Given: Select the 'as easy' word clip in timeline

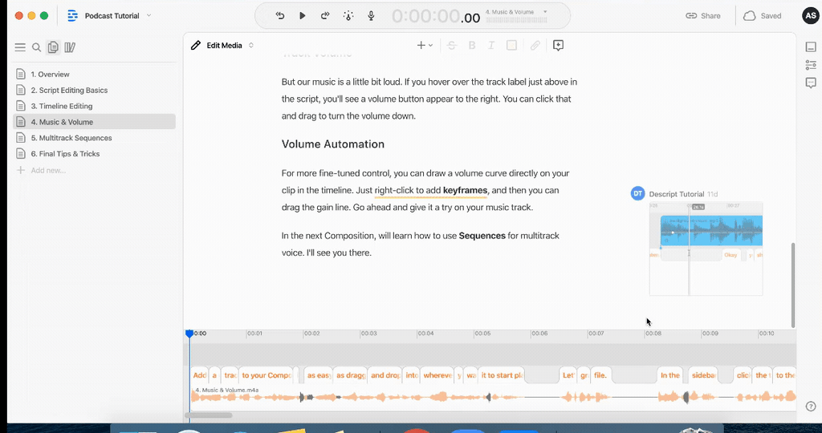Looking at the screenshot, I should (x=318, y=375).
